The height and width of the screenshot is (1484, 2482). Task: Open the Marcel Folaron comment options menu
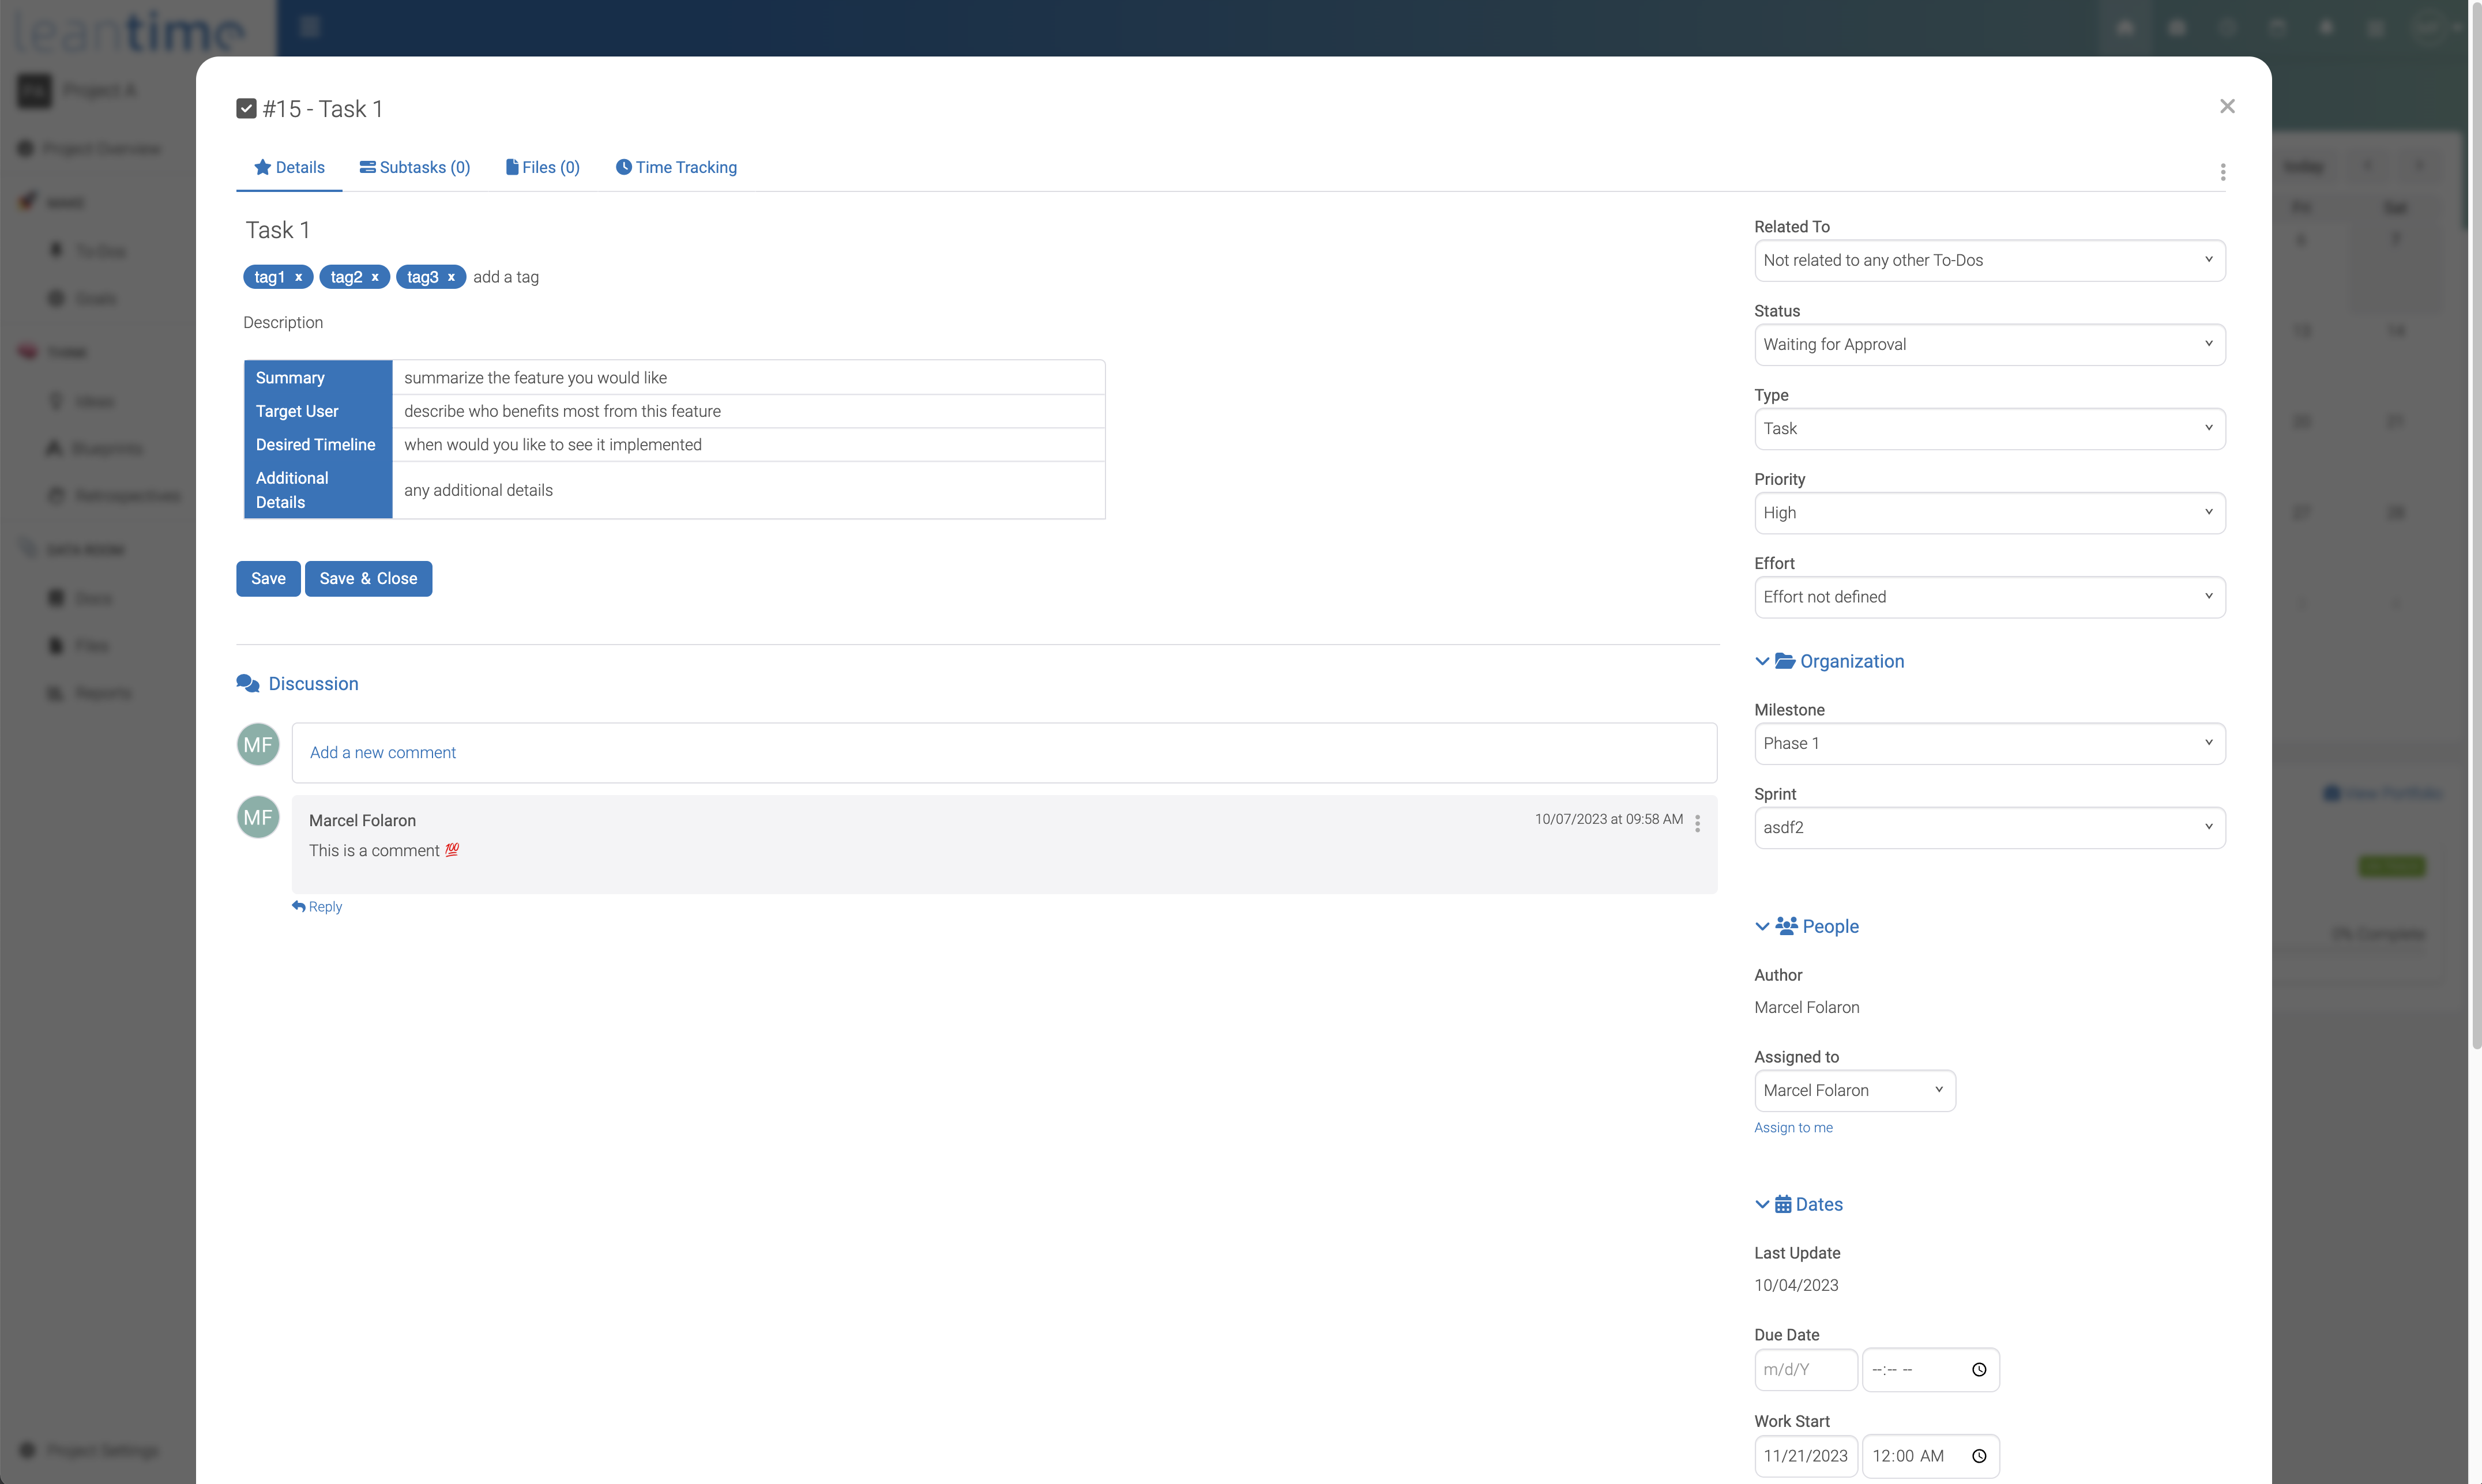1697,823
